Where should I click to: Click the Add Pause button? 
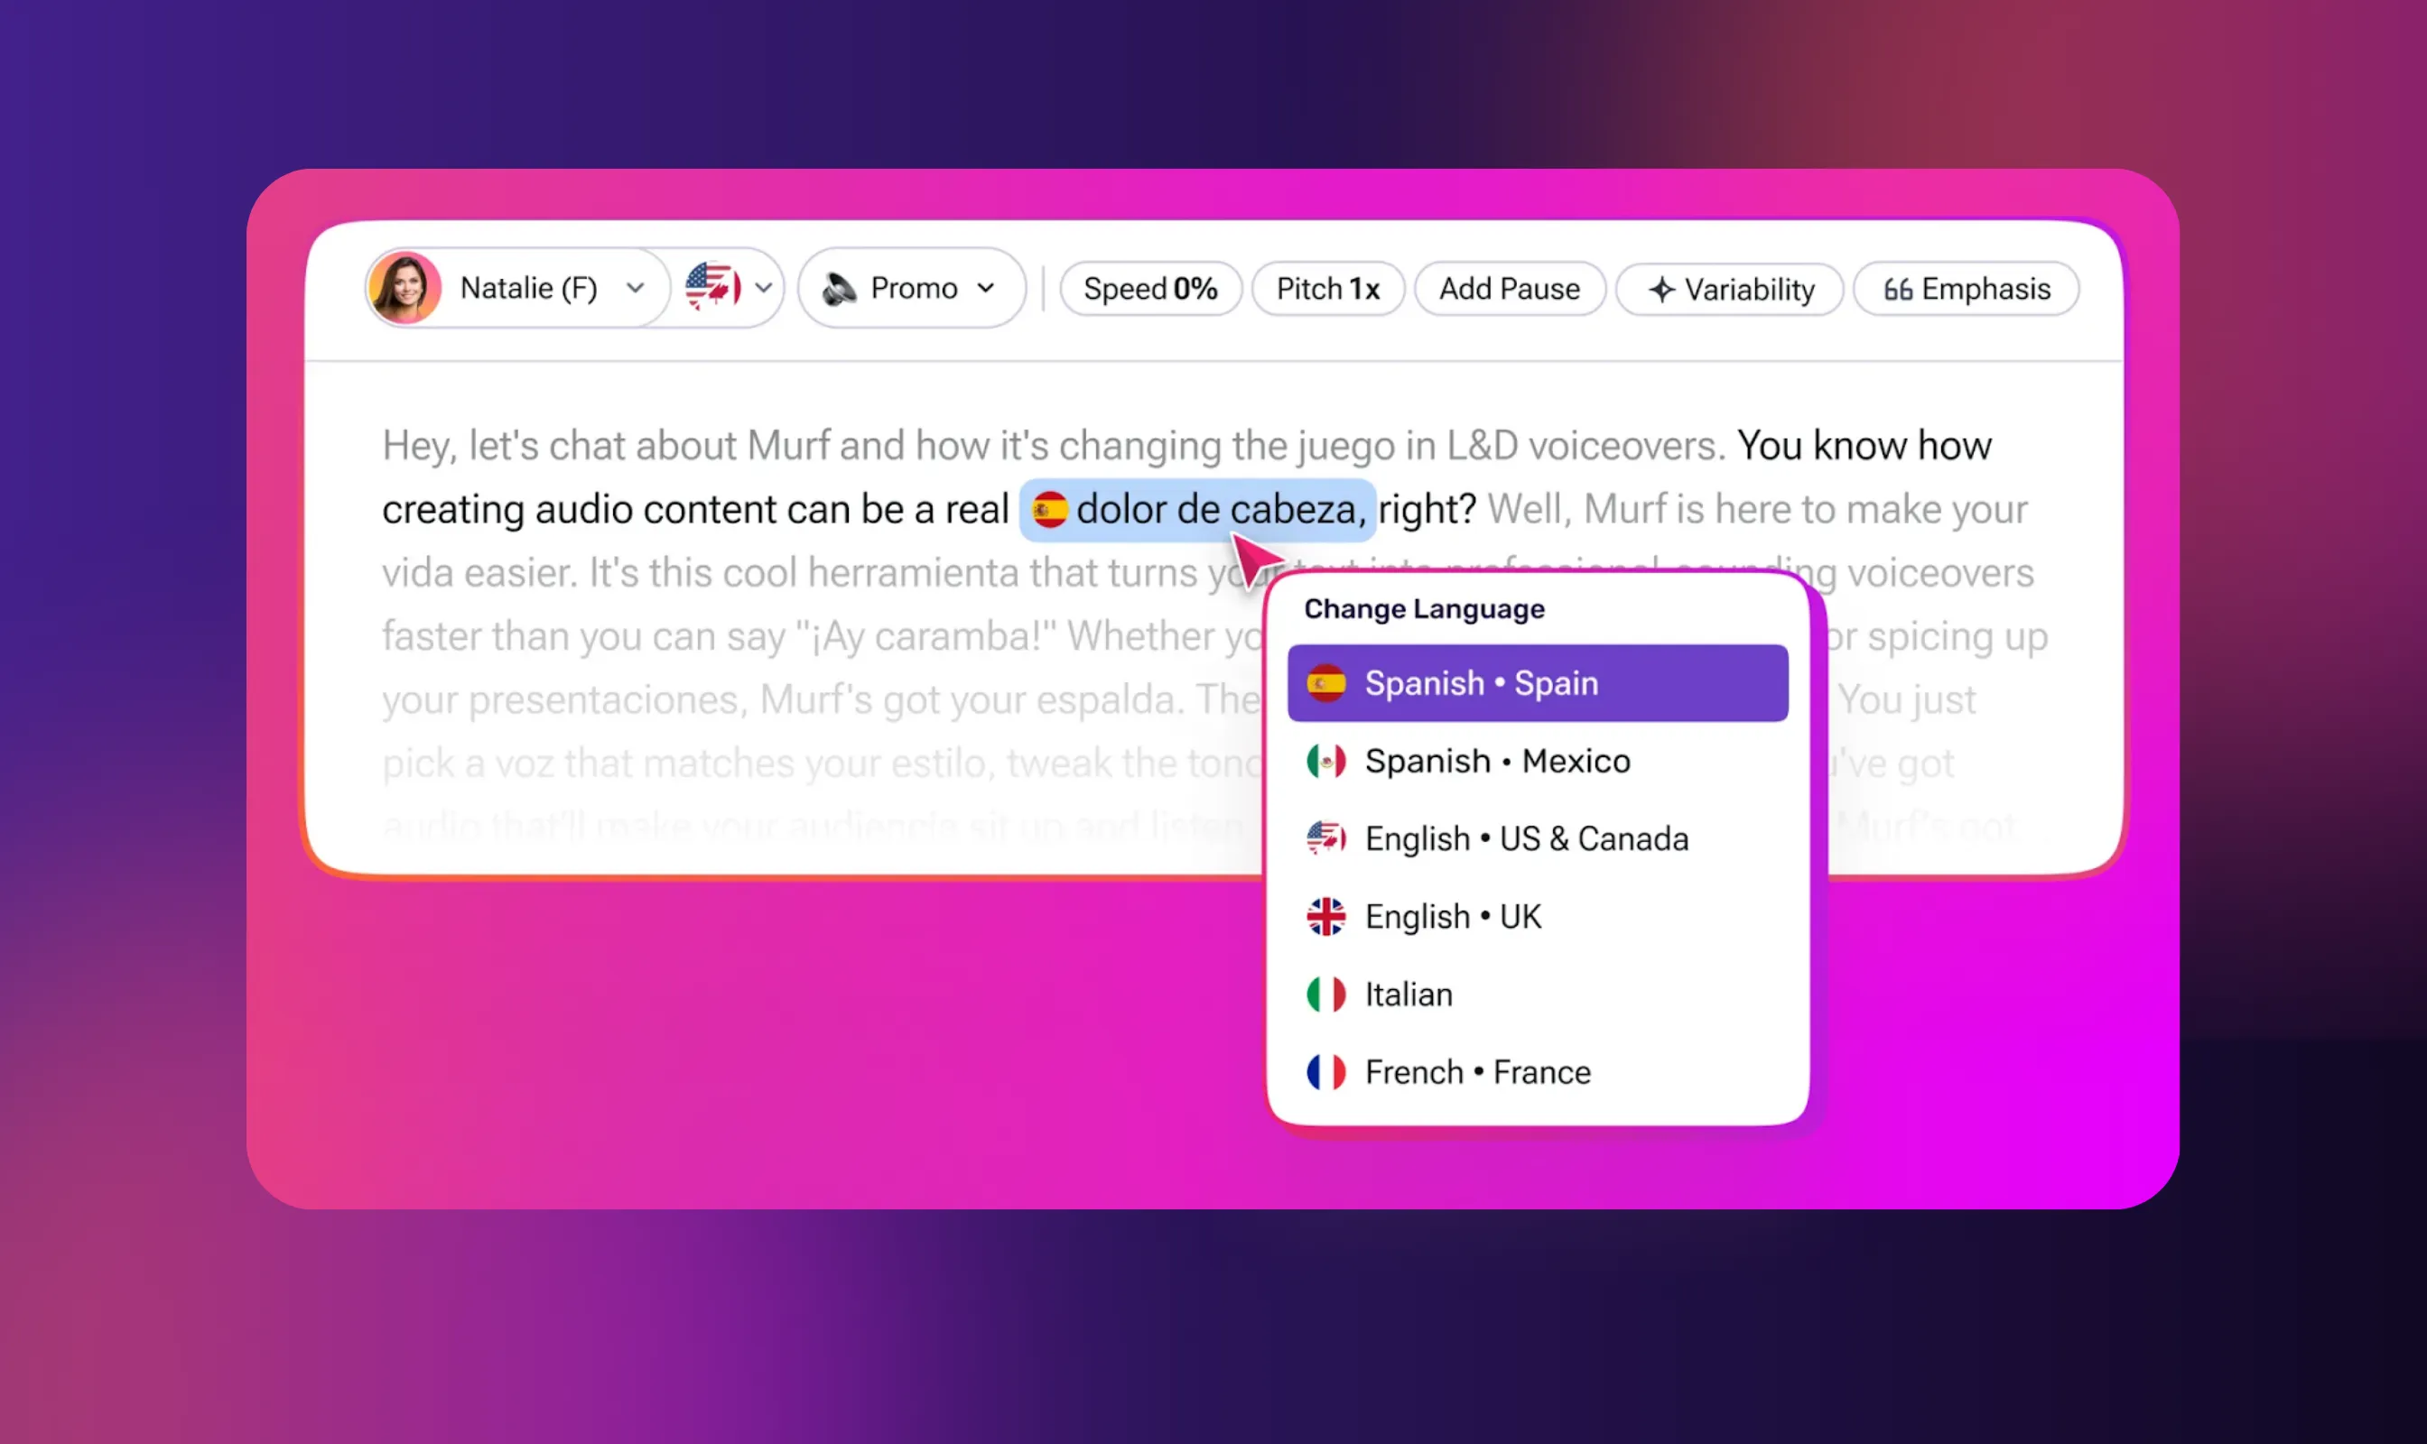[1509, 288]
